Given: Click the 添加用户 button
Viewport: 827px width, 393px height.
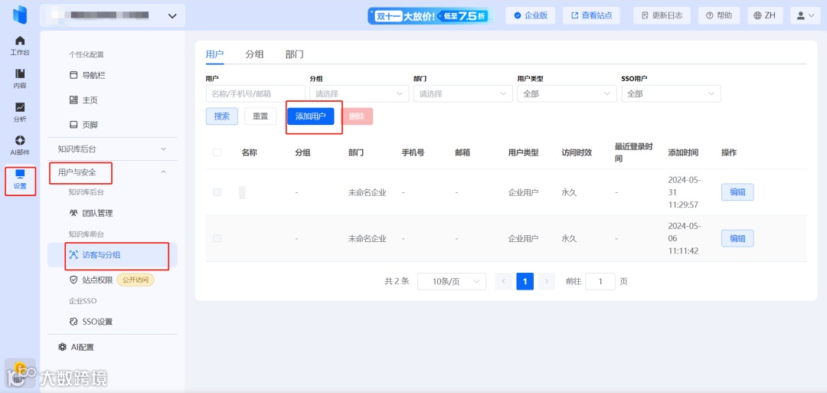Looking at the screenshot, I should pyautogui.click(x=311, y=116).
